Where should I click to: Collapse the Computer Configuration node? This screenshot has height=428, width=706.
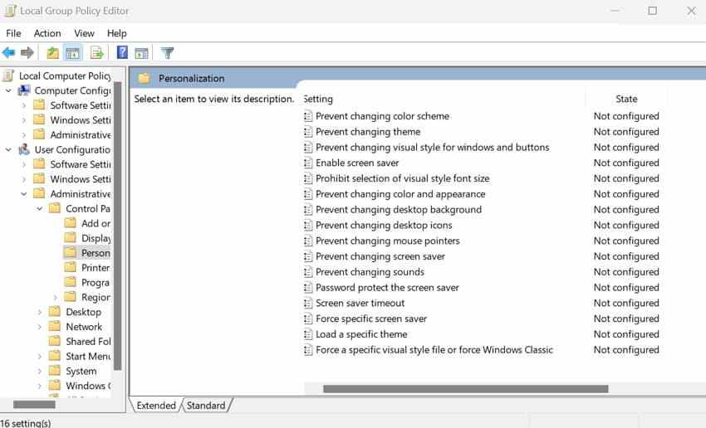click(8, 90)
